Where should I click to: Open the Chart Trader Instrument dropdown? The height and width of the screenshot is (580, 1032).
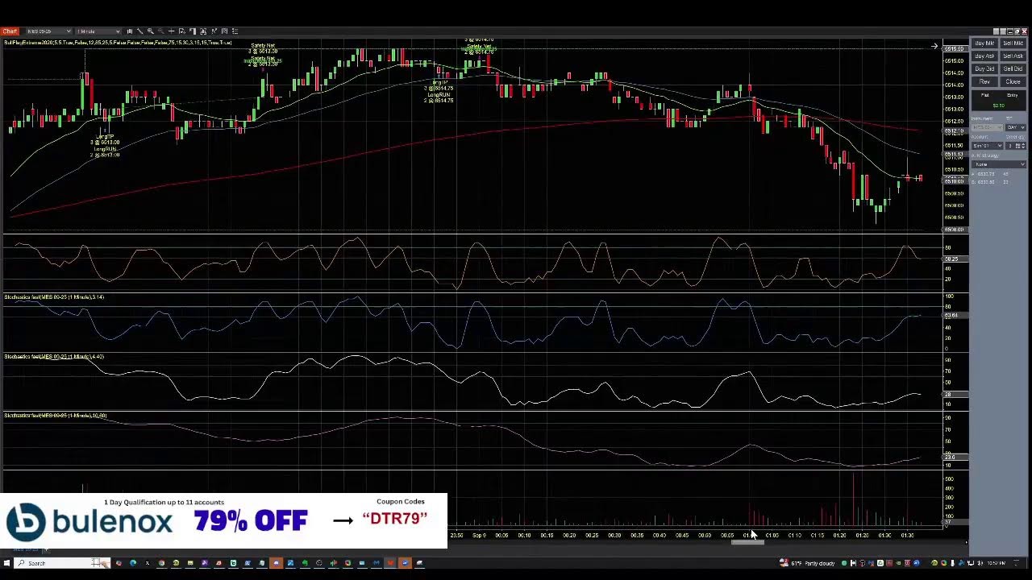(x=988, y=127)
